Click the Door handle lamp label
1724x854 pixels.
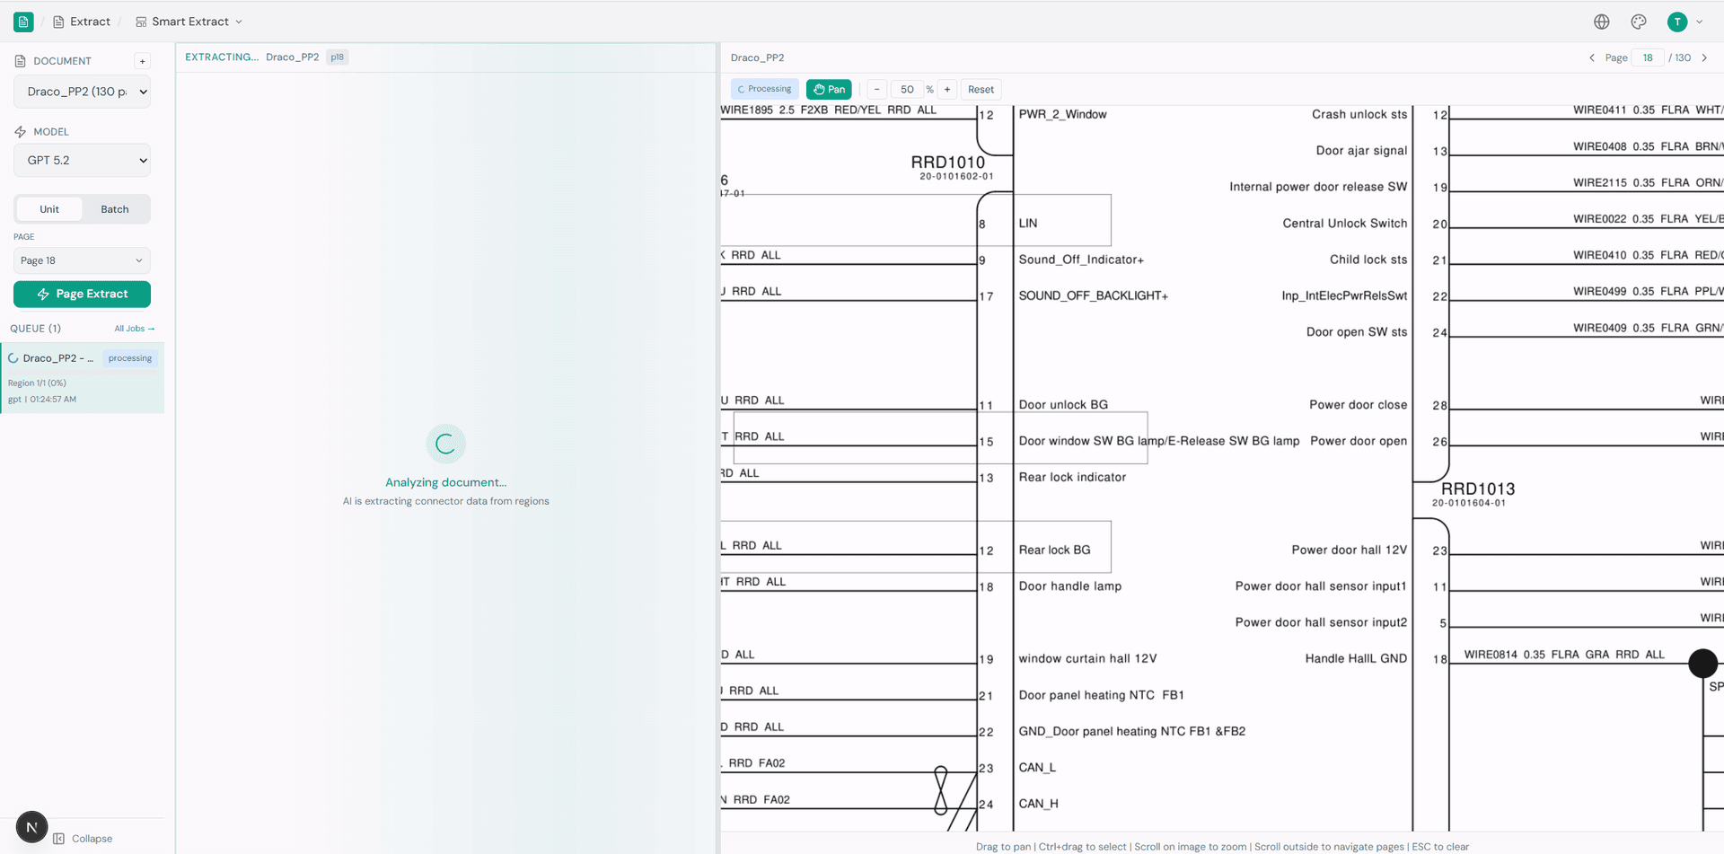pos(1069,586)
